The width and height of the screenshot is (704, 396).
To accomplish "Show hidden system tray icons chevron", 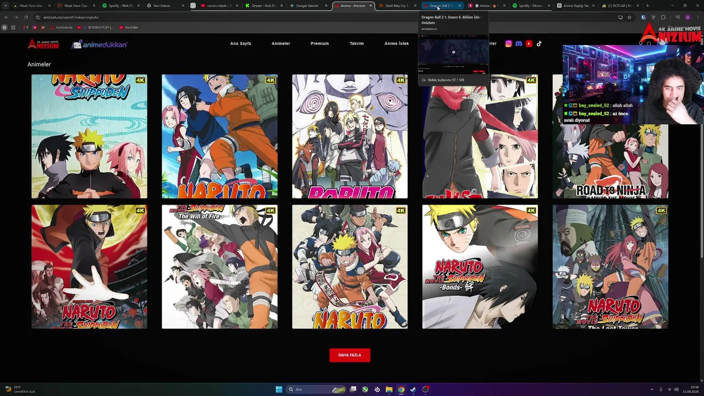I will [x=652, y=389].
